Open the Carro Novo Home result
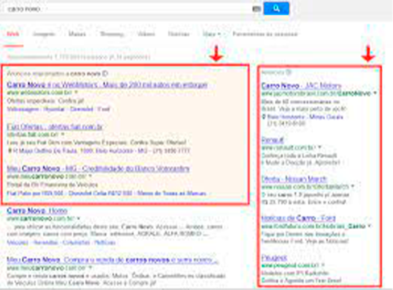The height and width of the screenshot is (290, 393). 36,211
